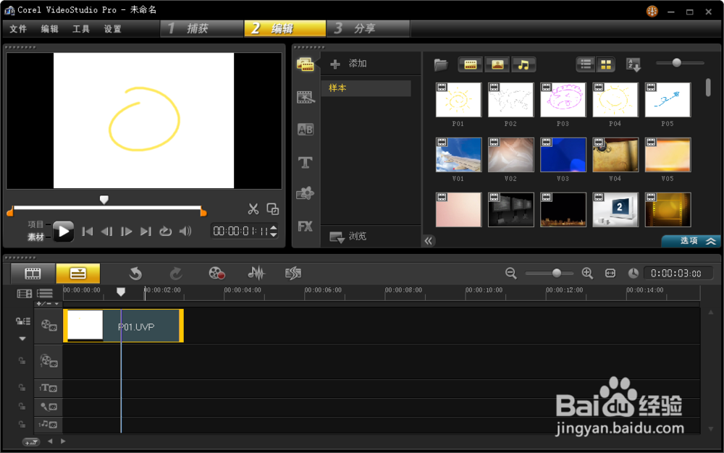Viewport: 724px width, 453px height.
Task: Open the sound mixer icon
Action: [x=256, y=274]
